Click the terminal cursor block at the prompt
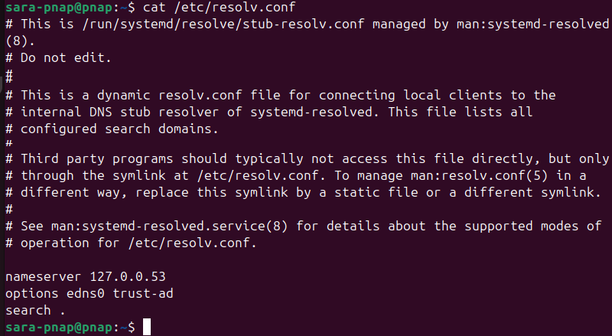The width and height of the screenshot is (612, 336). [147, 328]
